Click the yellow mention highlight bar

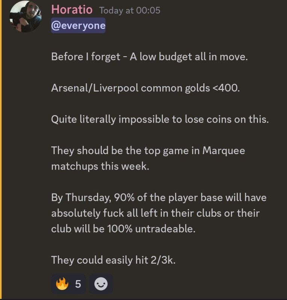[1, 149]
